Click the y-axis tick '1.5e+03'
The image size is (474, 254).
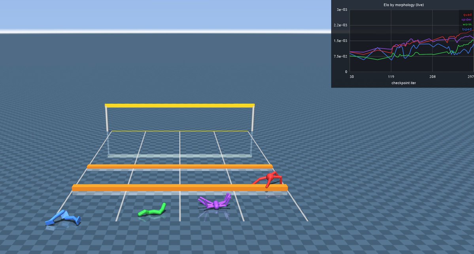[340, 41]
